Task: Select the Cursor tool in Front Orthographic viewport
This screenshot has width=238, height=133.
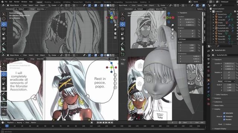Action: click(x=4, y=19)
